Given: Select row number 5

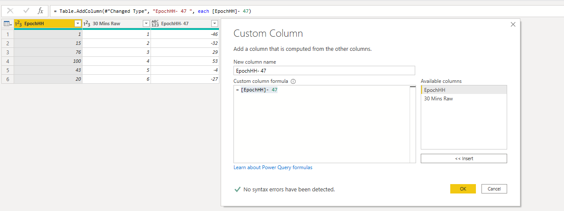Looking at the screenshot, I should tap(8, 70).
